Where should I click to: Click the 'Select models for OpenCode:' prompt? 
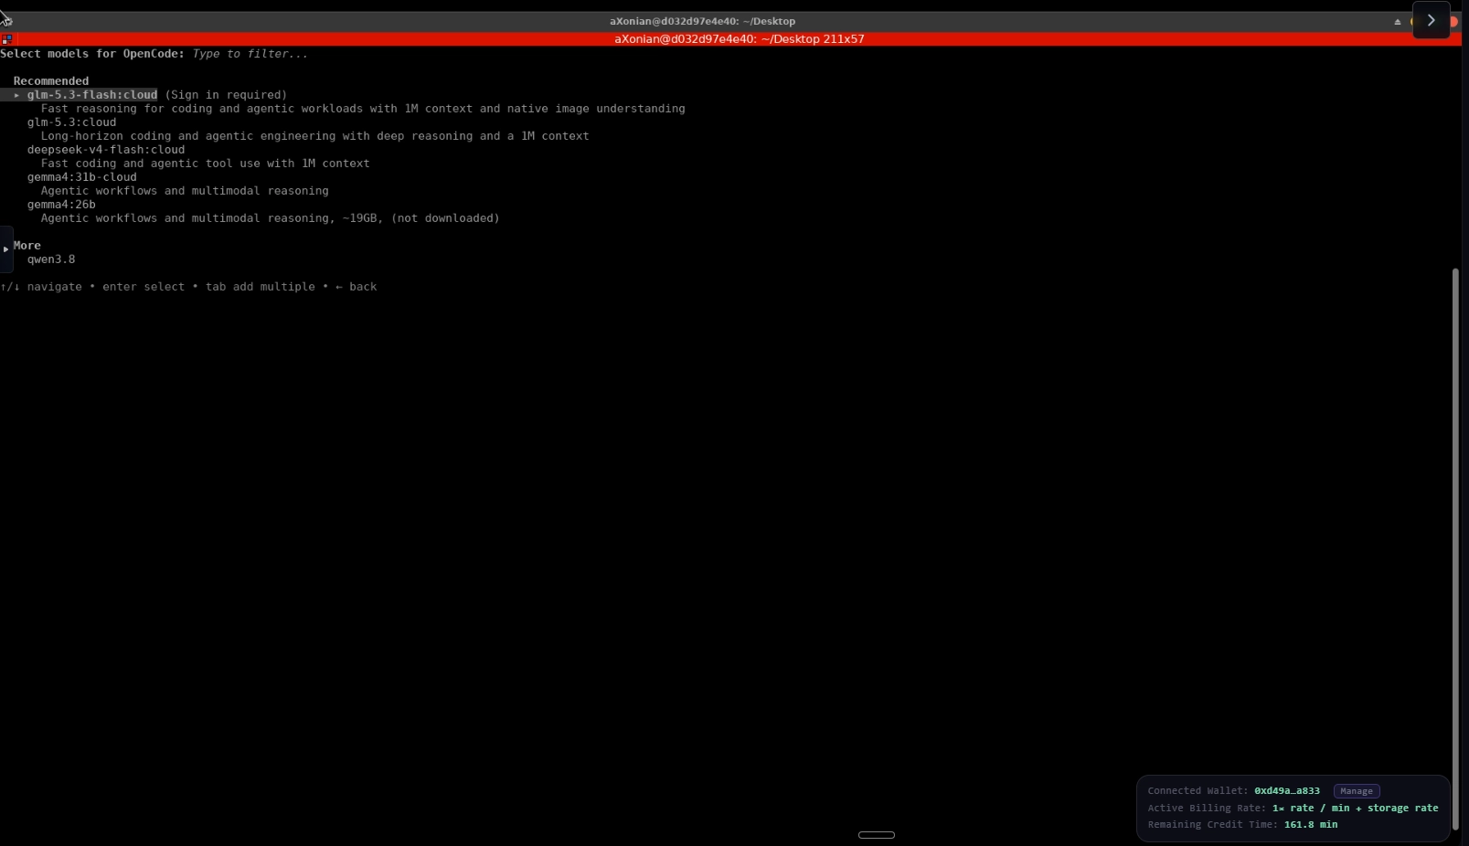click(x=92, y=54)
